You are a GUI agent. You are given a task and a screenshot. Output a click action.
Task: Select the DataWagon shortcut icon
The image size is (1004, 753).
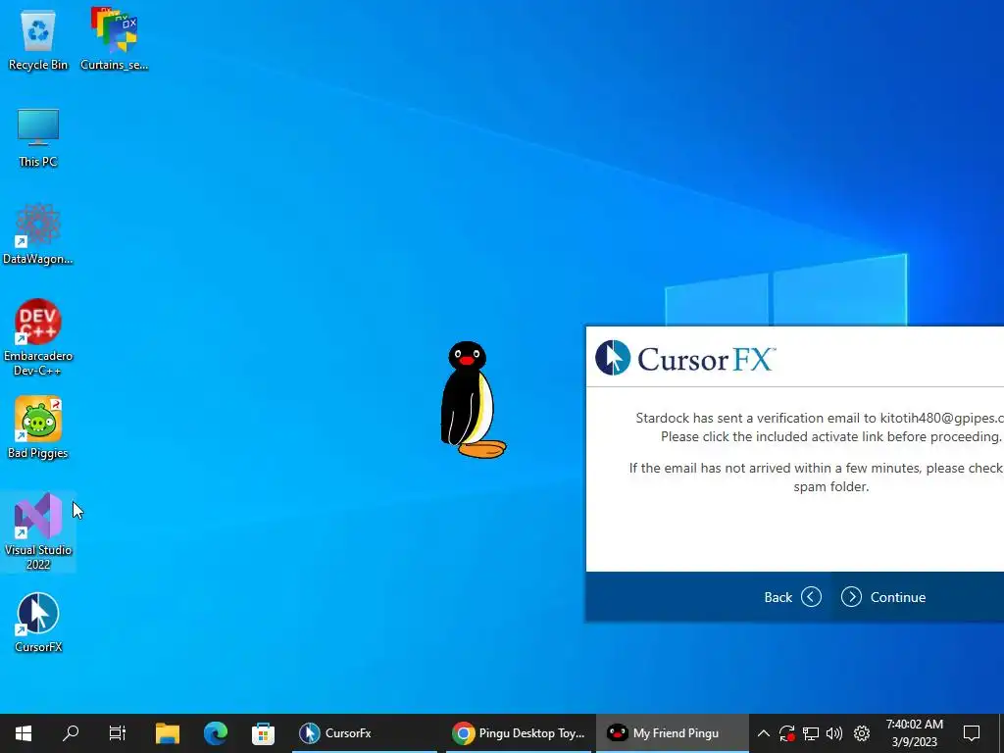(38, 234)
